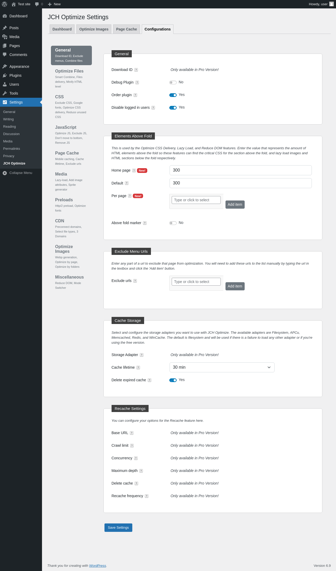Click the Home page value input field
The height and width of the screenshot is (571, 336).
[241, 170]
